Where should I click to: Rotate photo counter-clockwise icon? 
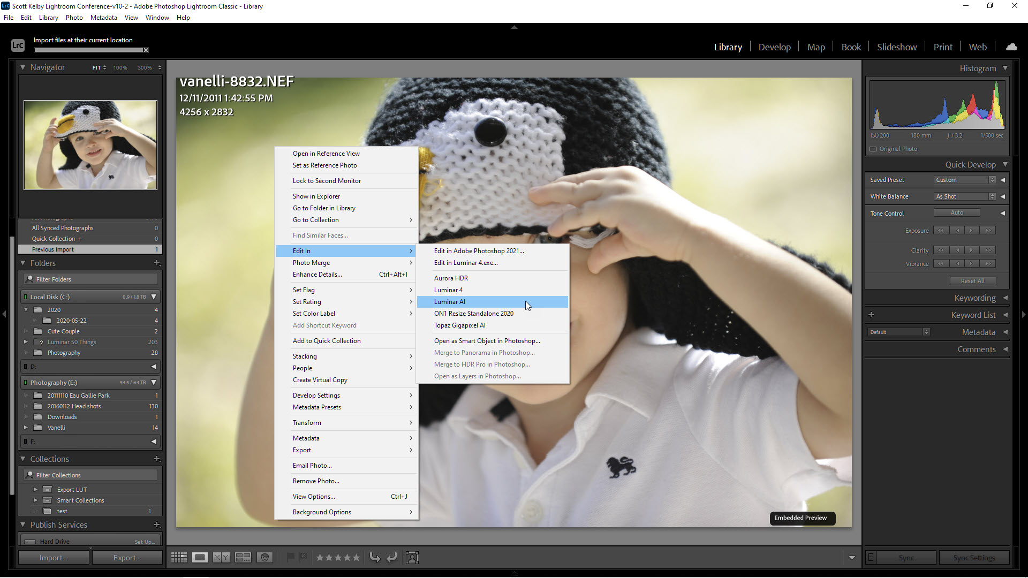[x=375, y=558]
